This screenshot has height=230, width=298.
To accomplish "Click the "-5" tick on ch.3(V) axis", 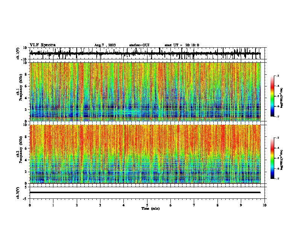I will coord(26,199).
